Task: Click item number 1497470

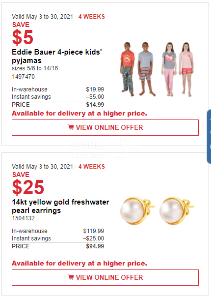Action: [23, 77]
